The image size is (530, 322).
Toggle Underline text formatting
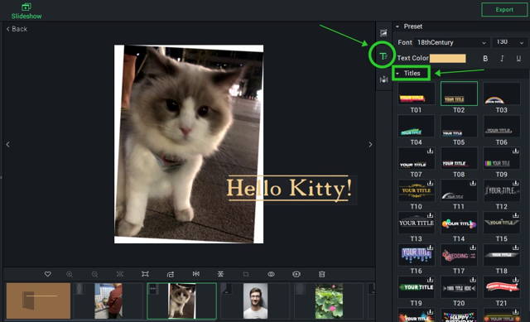coord(518,59)
